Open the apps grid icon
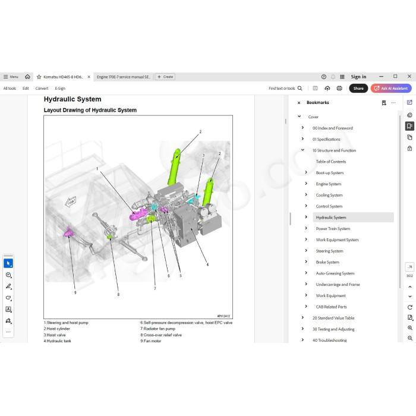 342,77
